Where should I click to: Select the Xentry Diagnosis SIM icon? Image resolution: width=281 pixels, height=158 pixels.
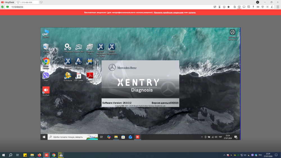point(90,63)
